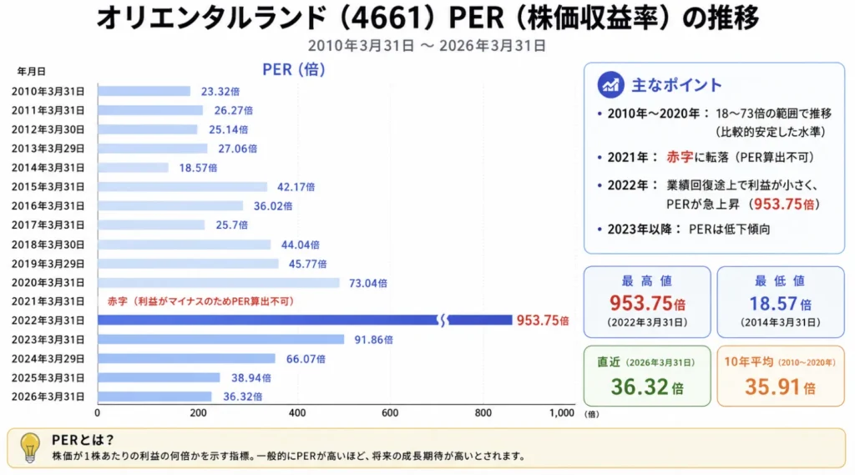Click the x-axis tick labeled 600
855x475 pixels.
point(390,413)
